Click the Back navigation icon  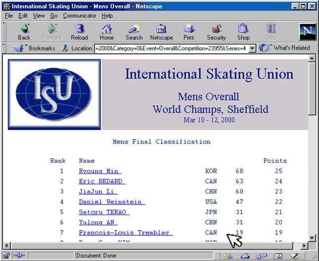pos(24,31)
